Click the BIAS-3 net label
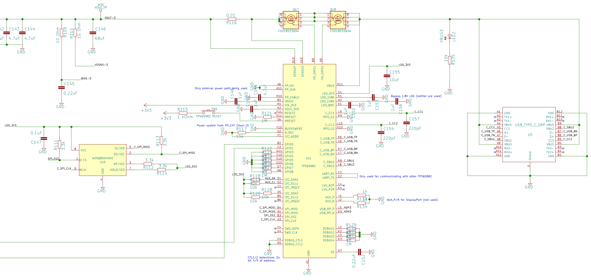This screenshot has height=280, width=591. click(x=86, y=78)
